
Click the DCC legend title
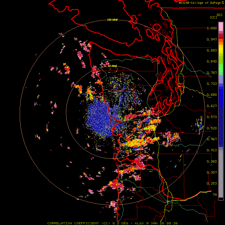pos(219,15)
